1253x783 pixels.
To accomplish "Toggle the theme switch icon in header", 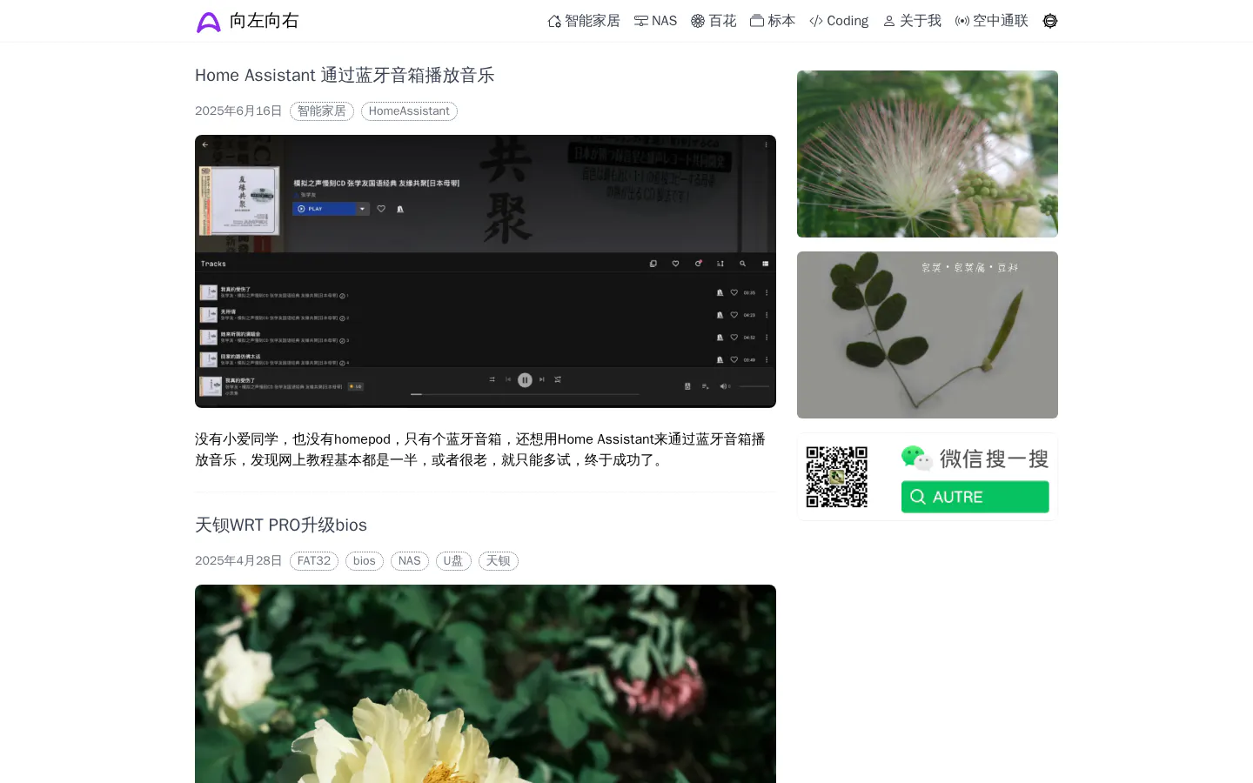I will pyautogui.click(x=1050, y=21).
